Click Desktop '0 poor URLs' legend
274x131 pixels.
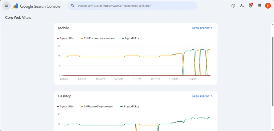(65, 106)
